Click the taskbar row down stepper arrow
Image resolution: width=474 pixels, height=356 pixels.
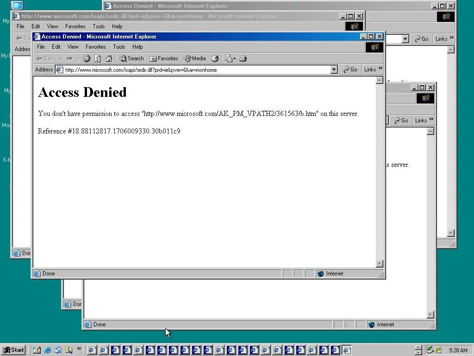click(x=418, y=353)
